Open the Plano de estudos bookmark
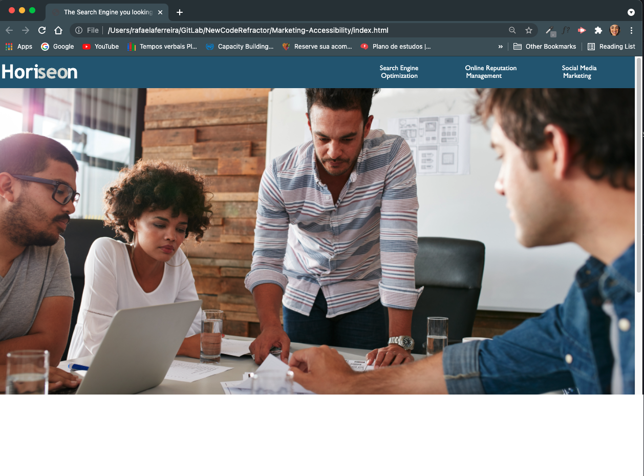 click(x=396, y=47)
